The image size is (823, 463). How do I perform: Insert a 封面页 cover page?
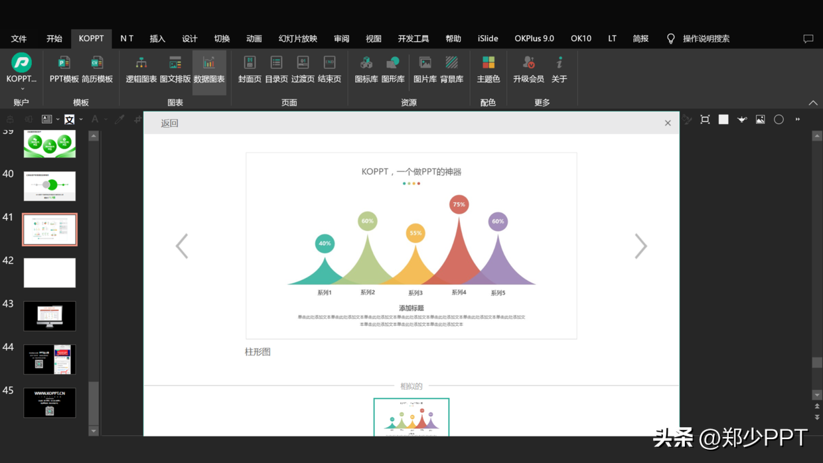250,69
